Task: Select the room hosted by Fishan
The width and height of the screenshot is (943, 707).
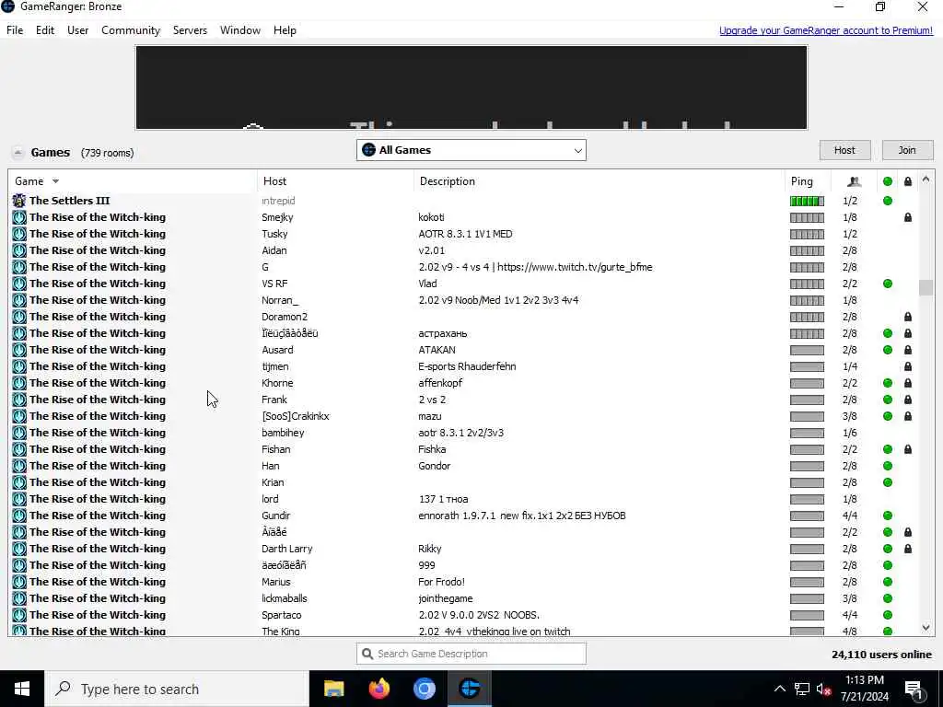Action: pyautogui.click(x=463, y=449)
